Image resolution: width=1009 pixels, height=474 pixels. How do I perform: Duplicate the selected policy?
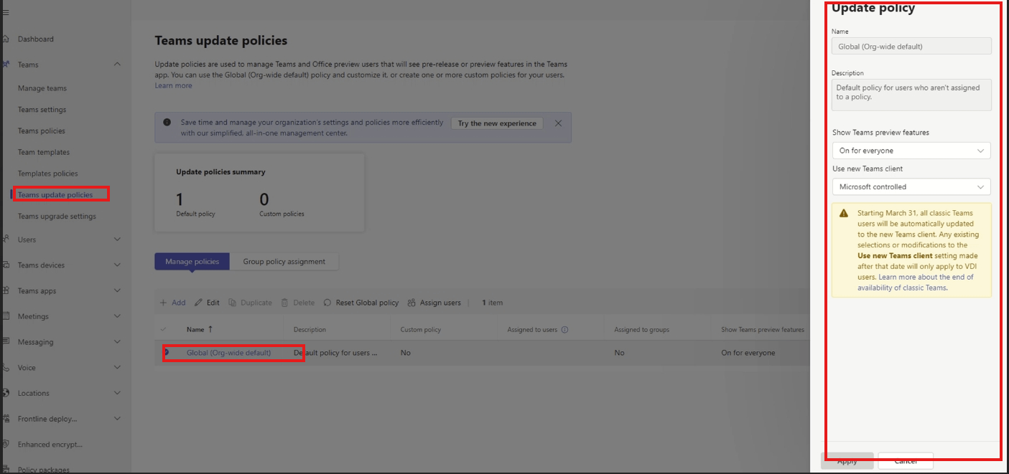(x=250, y=303)
